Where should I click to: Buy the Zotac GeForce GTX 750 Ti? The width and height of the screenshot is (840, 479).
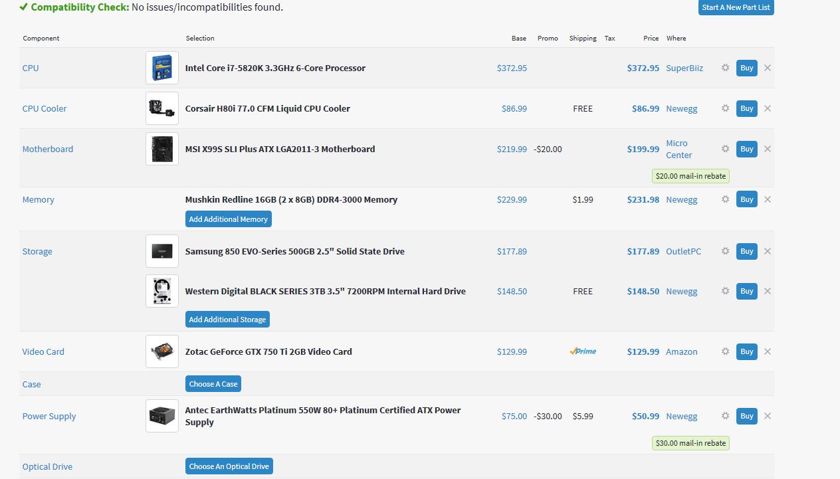click(747, 351)
